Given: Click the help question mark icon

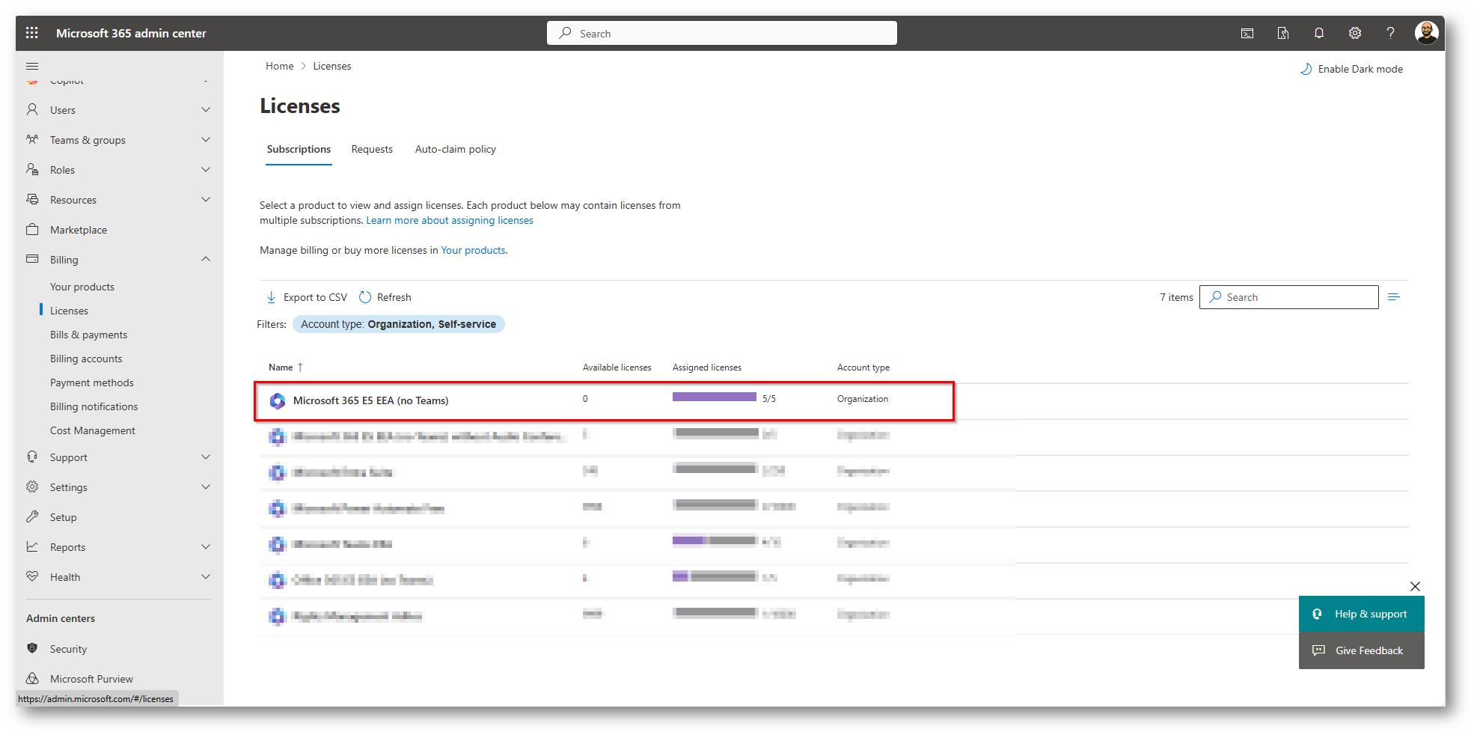Looking at the screenshot, I should (x=1390, y=33).
